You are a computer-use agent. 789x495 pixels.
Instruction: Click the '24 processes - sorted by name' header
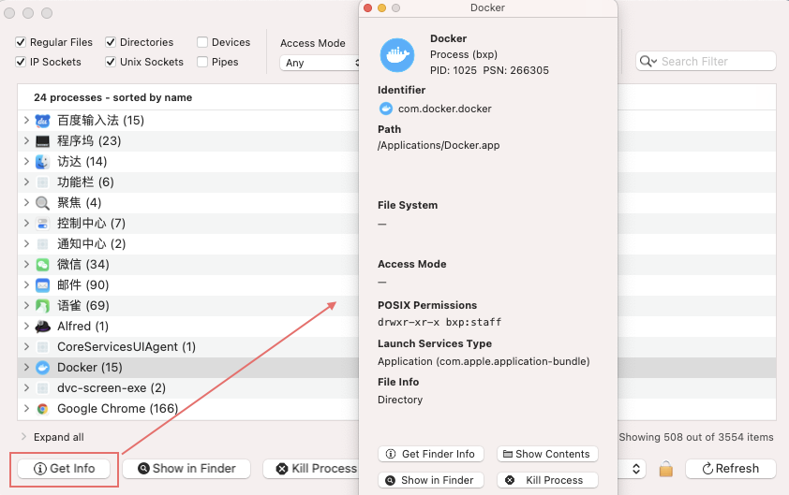113,97
